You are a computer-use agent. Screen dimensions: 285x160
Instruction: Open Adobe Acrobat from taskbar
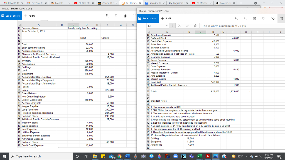tap(208, 156)
